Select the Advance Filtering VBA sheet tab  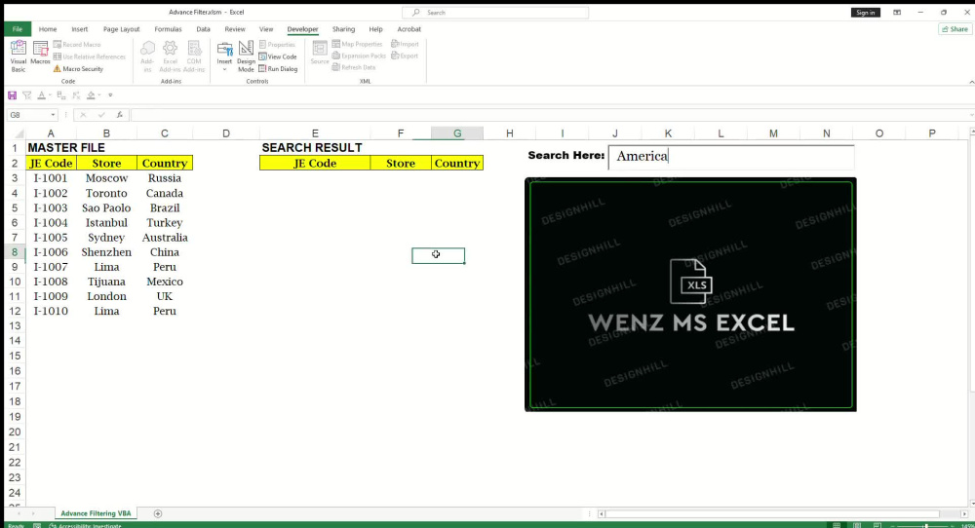pos(96,513)
